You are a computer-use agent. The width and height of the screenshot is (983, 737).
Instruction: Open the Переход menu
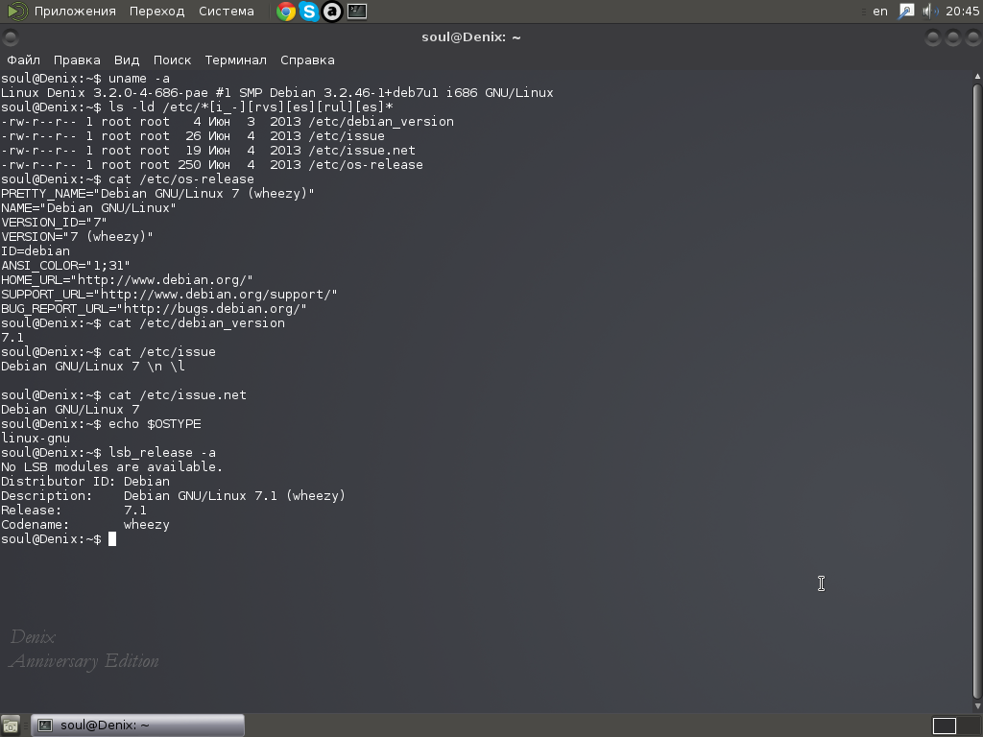point(156,12)
